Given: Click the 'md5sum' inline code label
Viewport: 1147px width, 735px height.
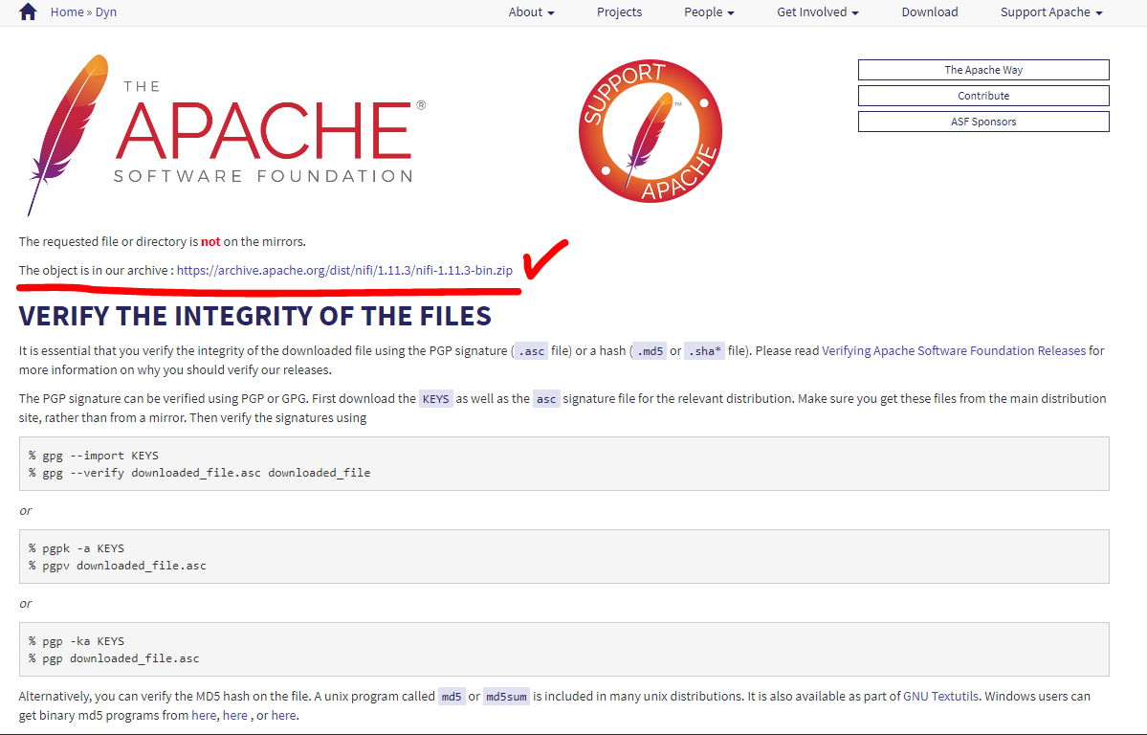Looking at the screenshot, I should 506,697.
